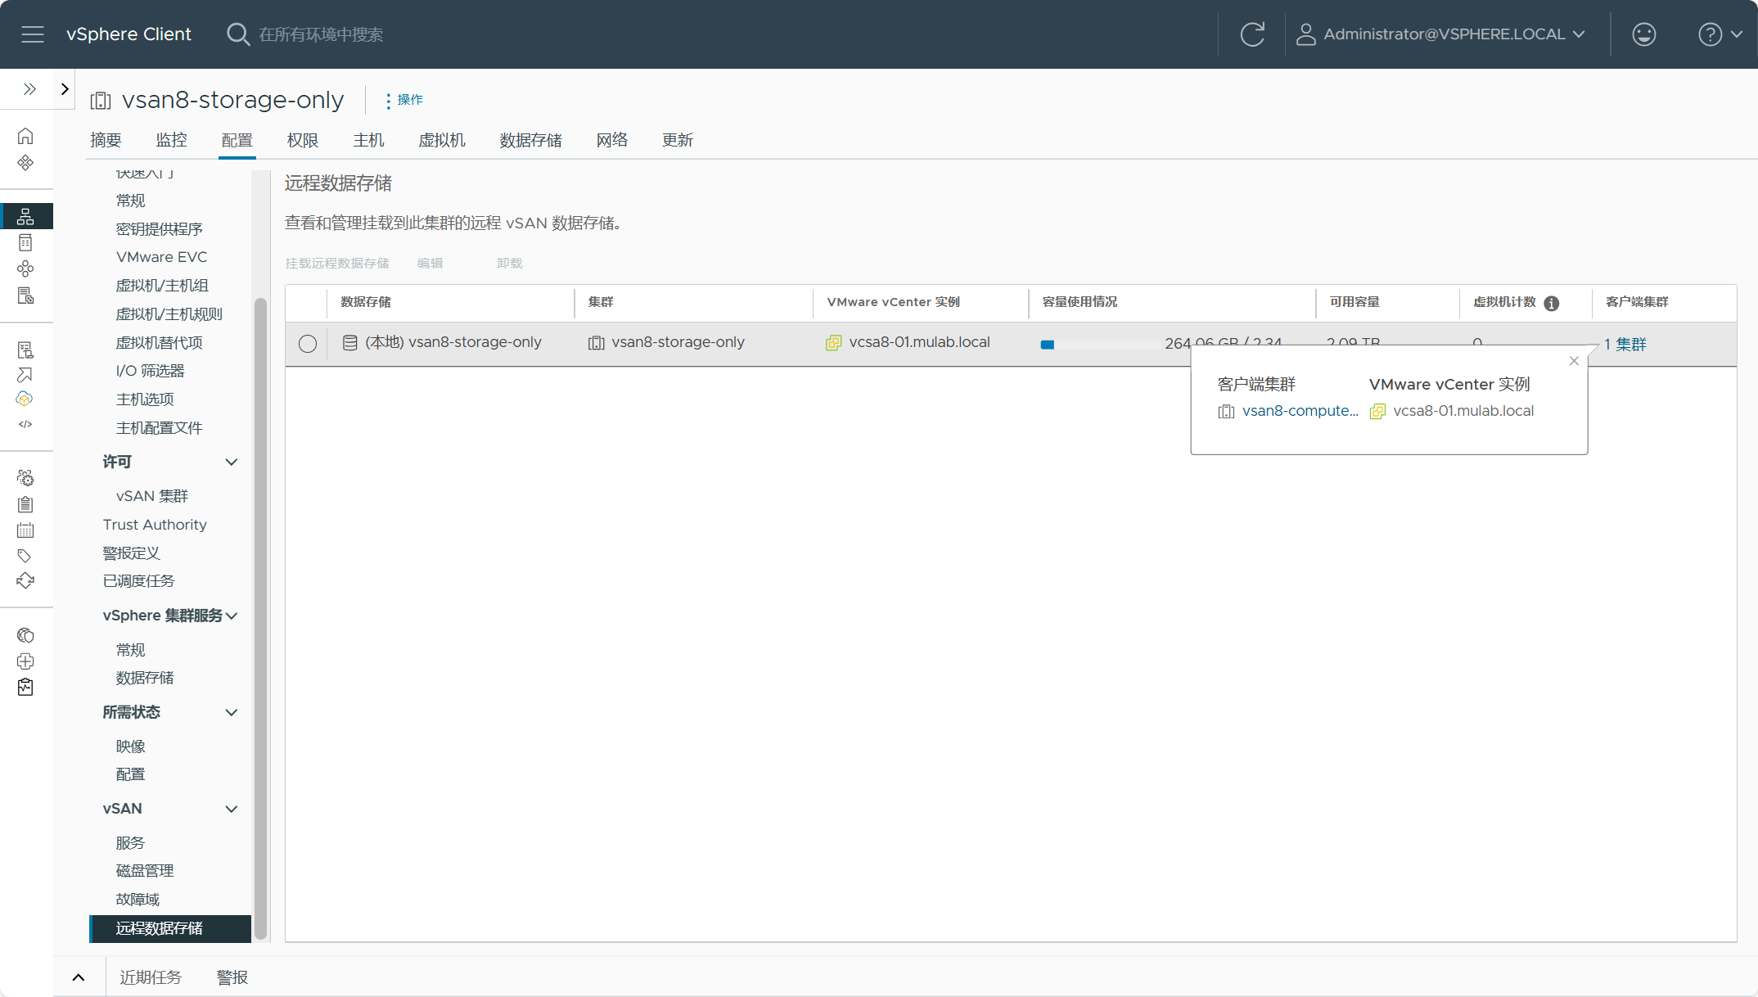1758x997 pixels.
Task: Open the smiley feedback icon
Action: coord(1643,34)
